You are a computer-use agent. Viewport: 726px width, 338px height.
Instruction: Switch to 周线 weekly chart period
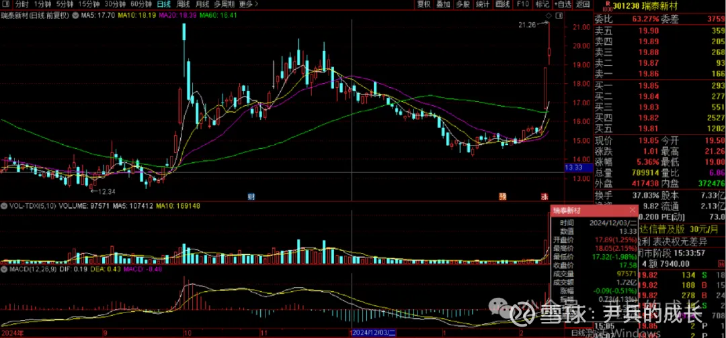coord(183,4)
